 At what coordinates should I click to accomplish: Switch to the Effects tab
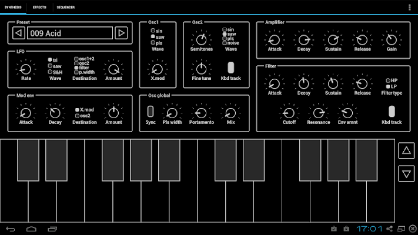39,7
